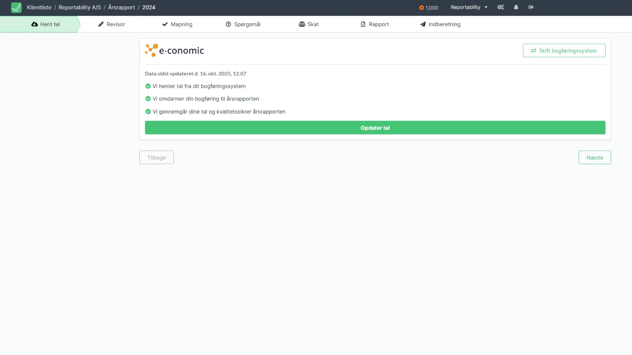Screen dimensions: 632x355
Task: Click green check beside 'Vi gennemgår dine tal'
Action: [148, 112]
